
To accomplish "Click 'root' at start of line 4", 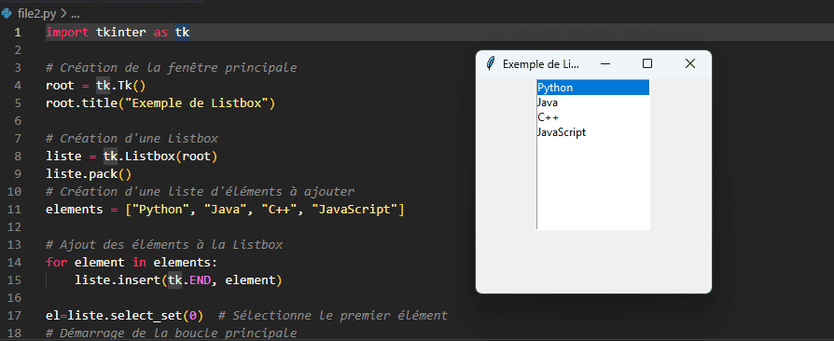I will coord(60,86).
